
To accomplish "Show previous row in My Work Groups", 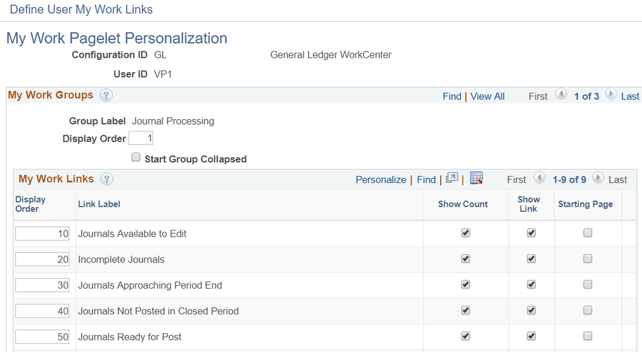I will point(561,95).
